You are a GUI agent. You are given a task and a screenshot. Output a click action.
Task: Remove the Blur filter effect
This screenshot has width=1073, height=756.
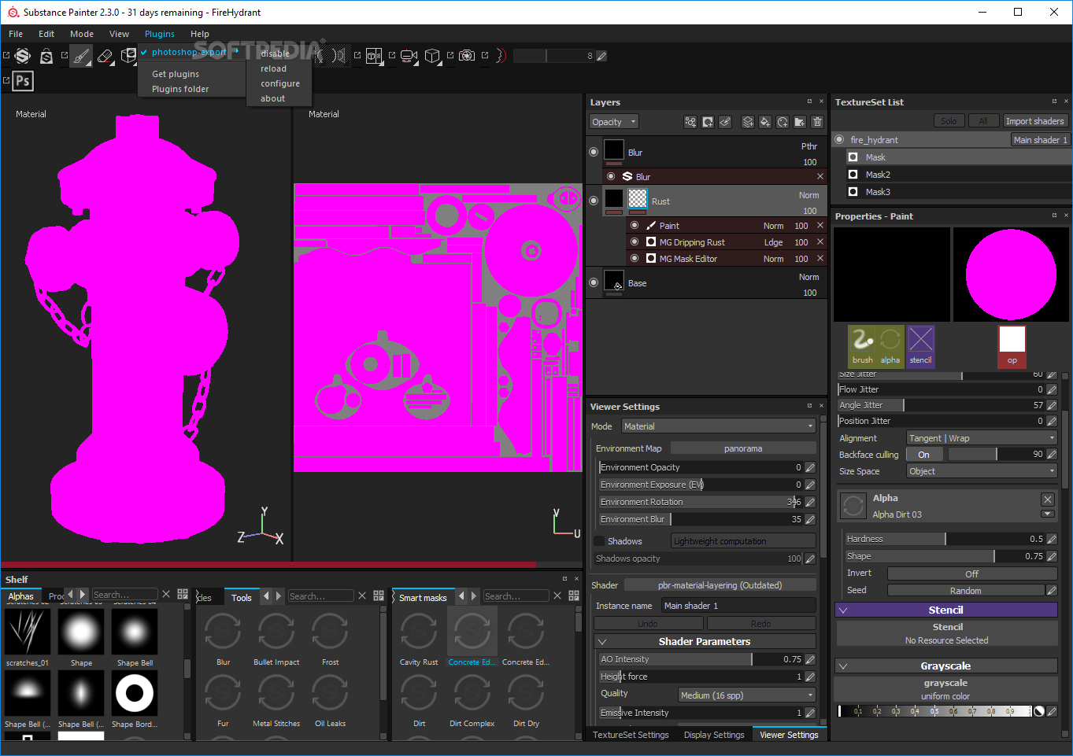point(820,176)
